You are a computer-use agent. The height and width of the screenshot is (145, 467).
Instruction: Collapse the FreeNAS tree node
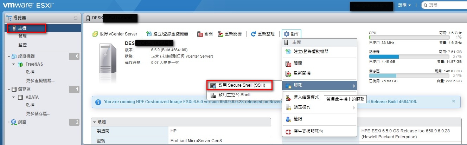point(13,64)
